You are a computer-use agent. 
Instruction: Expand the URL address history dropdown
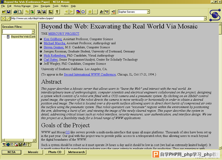[205, 18]
